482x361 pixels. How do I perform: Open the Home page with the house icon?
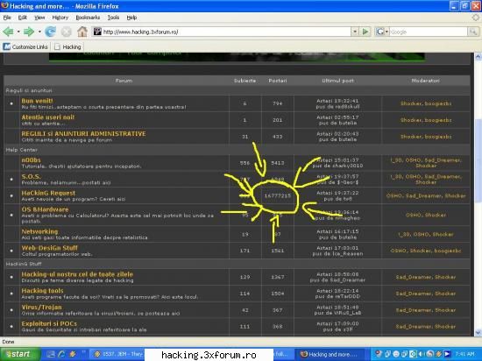tap(82, 32)
